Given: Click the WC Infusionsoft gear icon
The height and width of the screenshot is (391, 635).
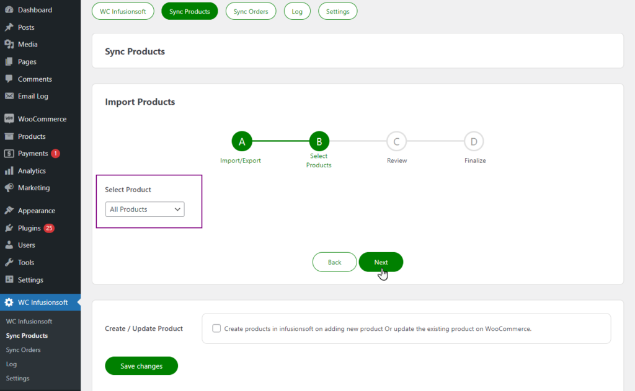Looking at the screenshot, I should 9,302.
